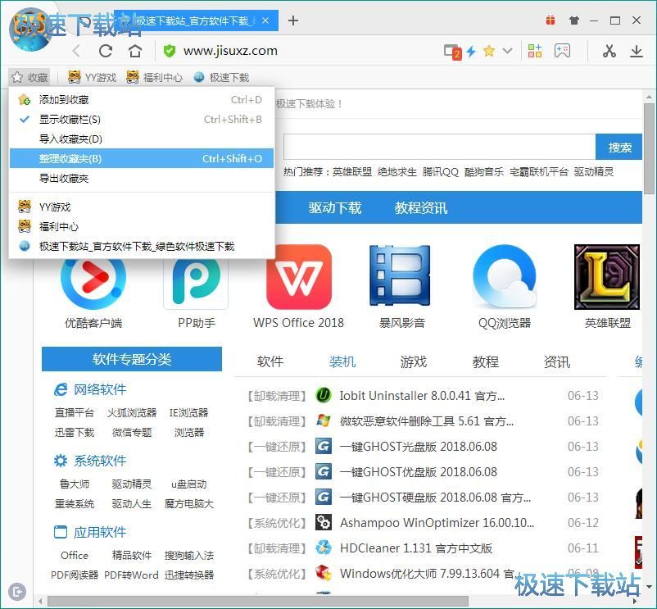This screenshot has height=609, width=657.
Task: Open 福利中心 entry in the favorites menu
Action: coord(142,226)
